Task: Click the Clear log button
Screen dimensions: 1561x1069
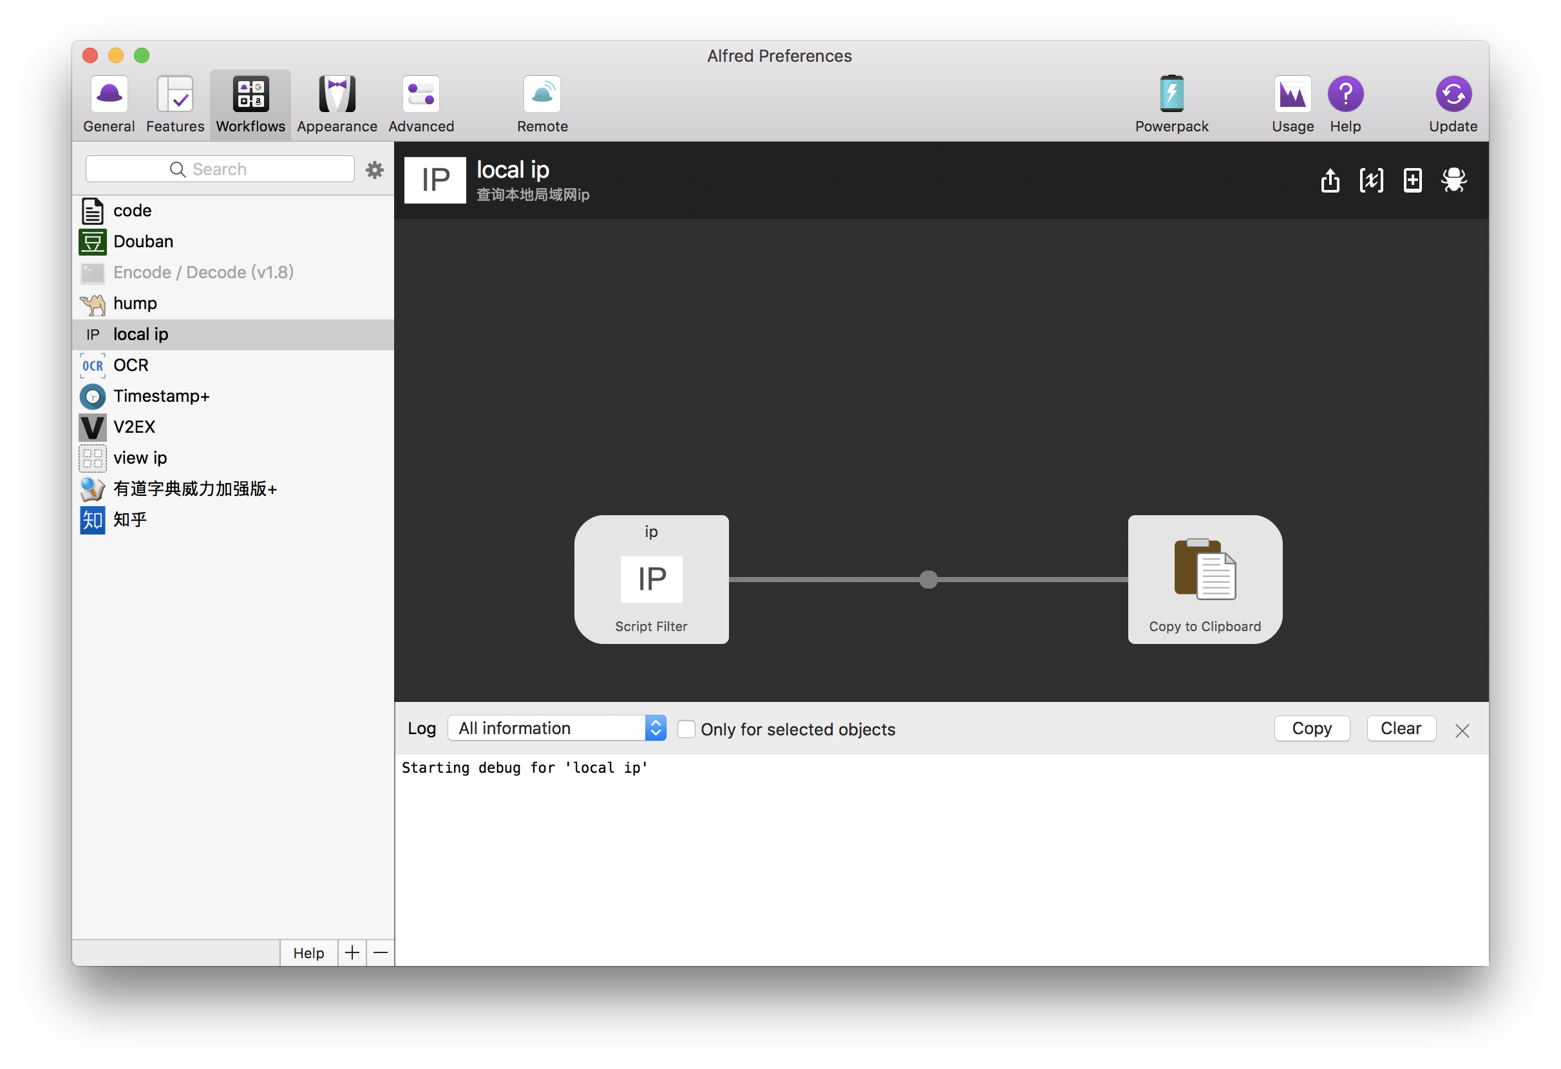Action: click(x=1401, y=728)
